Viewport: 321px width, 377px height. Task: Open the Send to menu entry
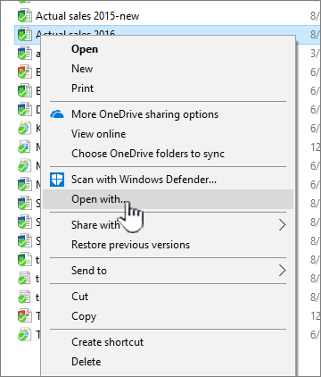coord(168,271)
